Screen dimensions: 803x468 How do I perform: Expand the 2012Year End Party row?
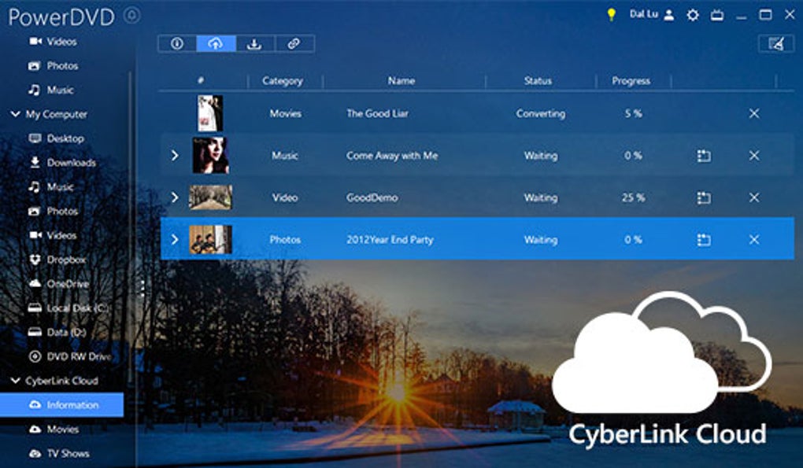pos(175,239)
